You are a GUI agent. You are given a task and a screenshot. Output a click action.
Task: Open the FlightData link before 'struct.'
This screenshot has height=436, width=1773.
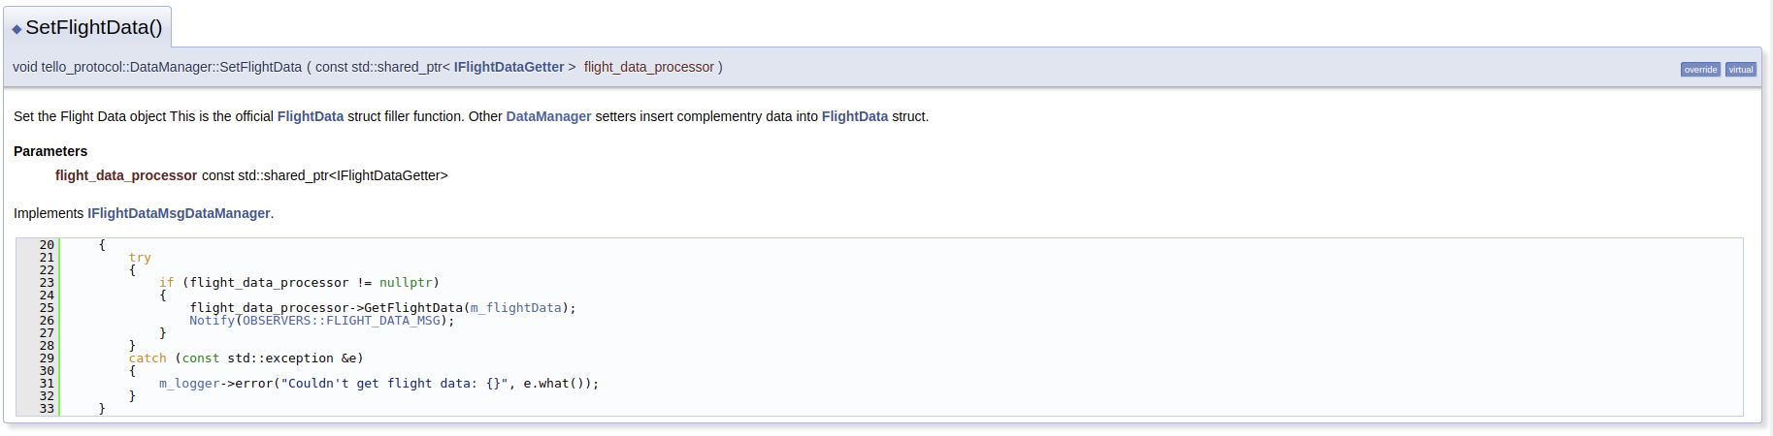(x=854, y=116)
